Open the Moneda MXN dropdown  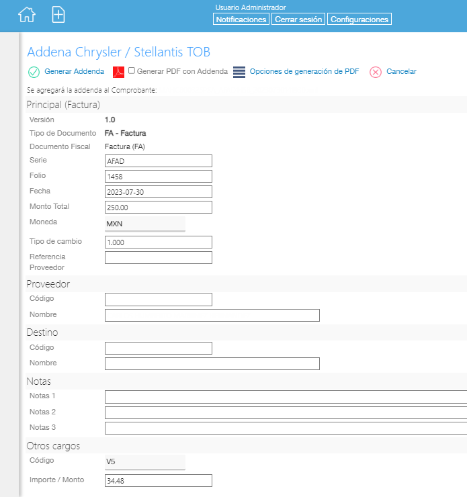point(145,224)
